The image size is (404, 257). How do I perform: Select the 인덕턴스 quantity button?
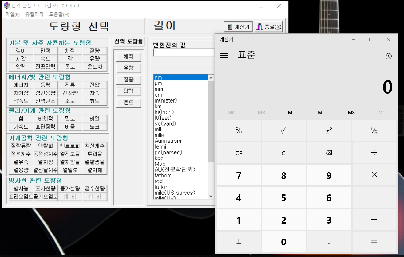(46, 101)
